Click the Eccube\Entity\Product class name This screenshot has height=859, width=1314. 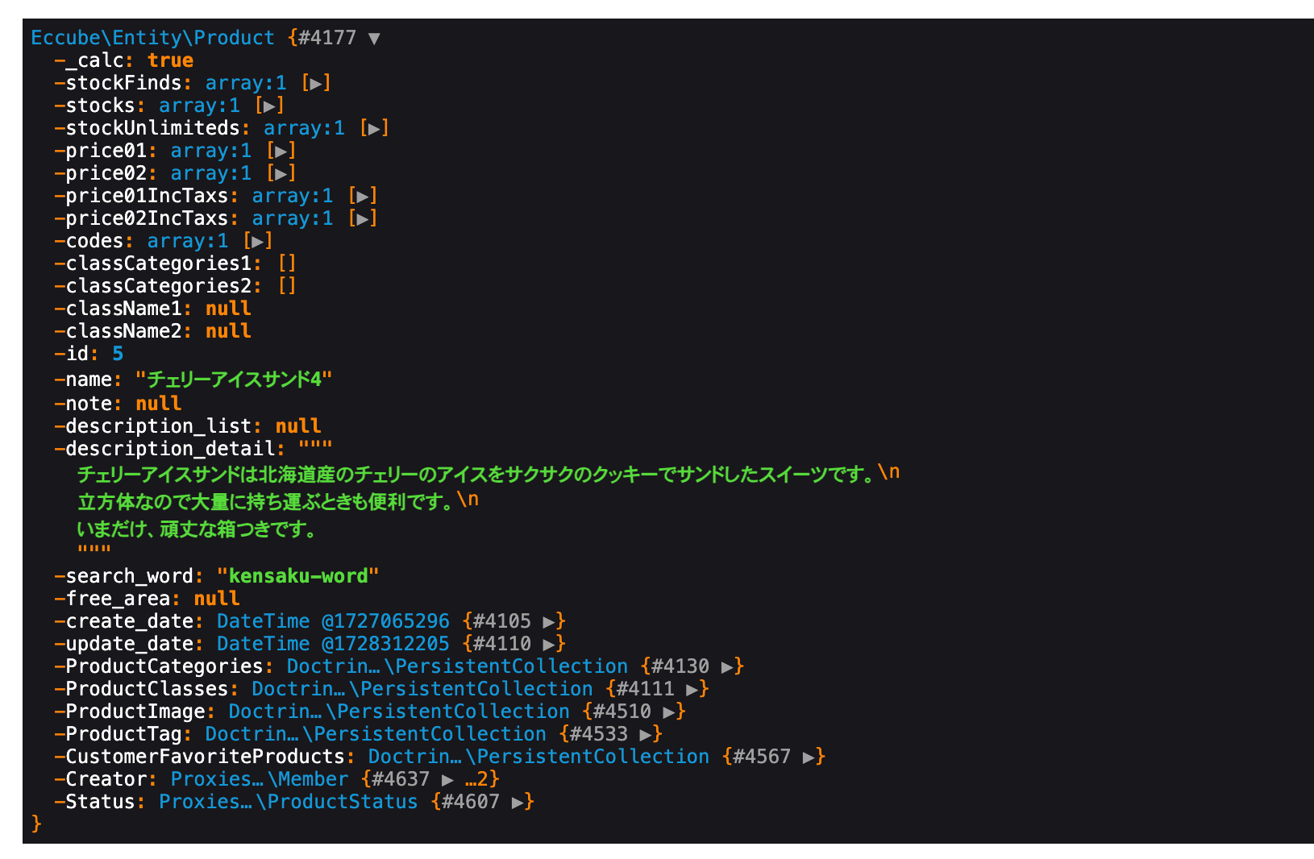[x=152, y=38]
